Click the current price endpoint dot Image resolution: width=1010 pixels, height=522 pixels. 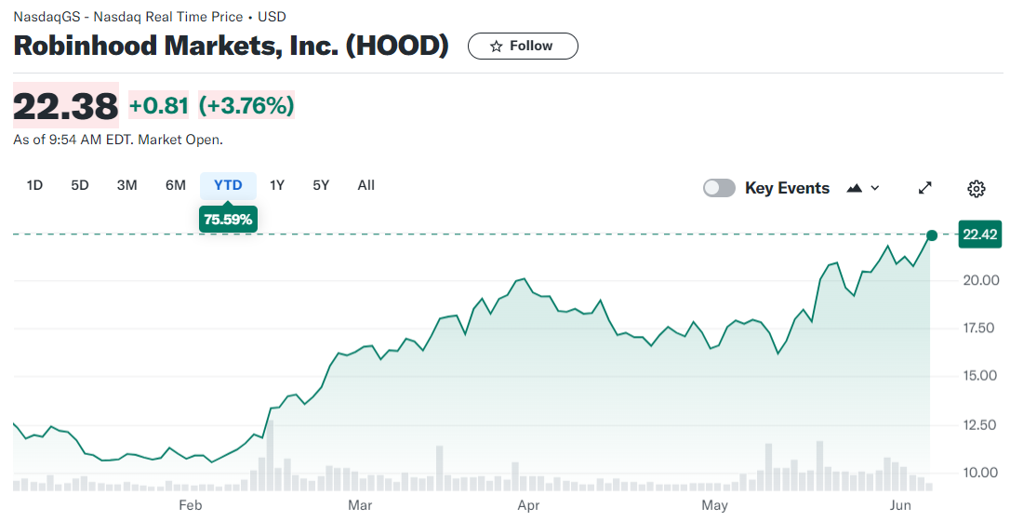pyautogui.click(x=932, y=234)
